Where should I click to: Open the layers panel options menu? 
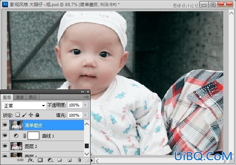(86, 97)
